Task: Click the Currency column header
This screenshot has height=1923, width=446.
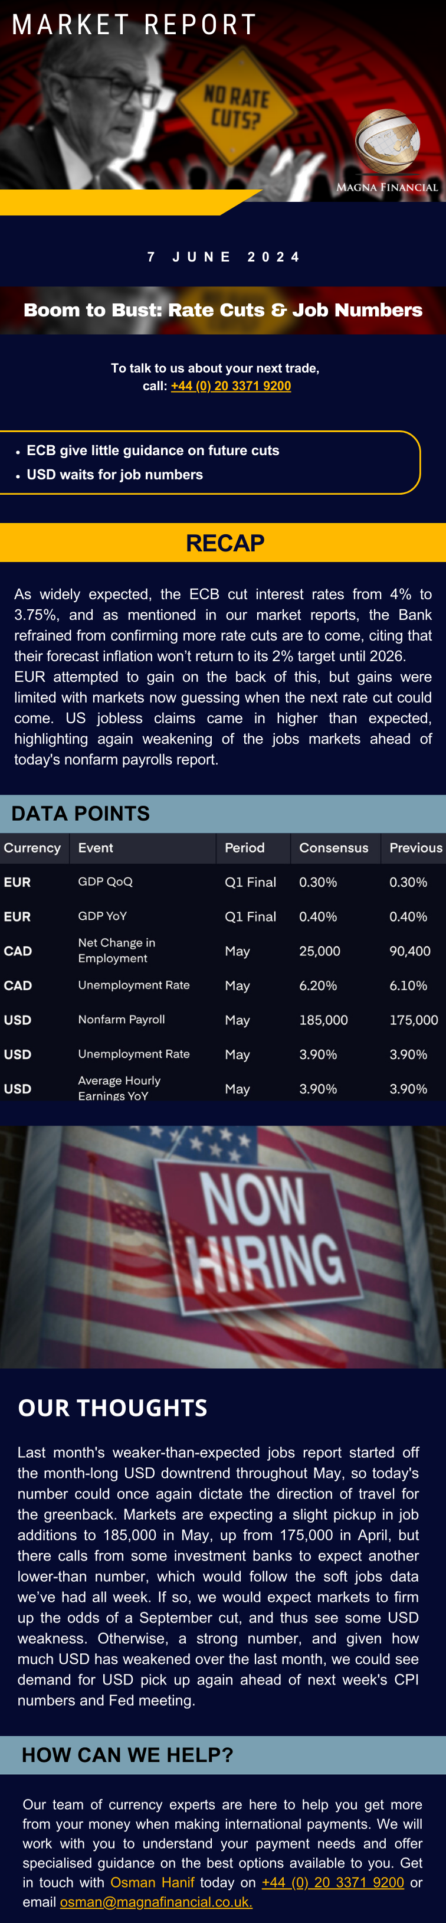Action: 32,848
